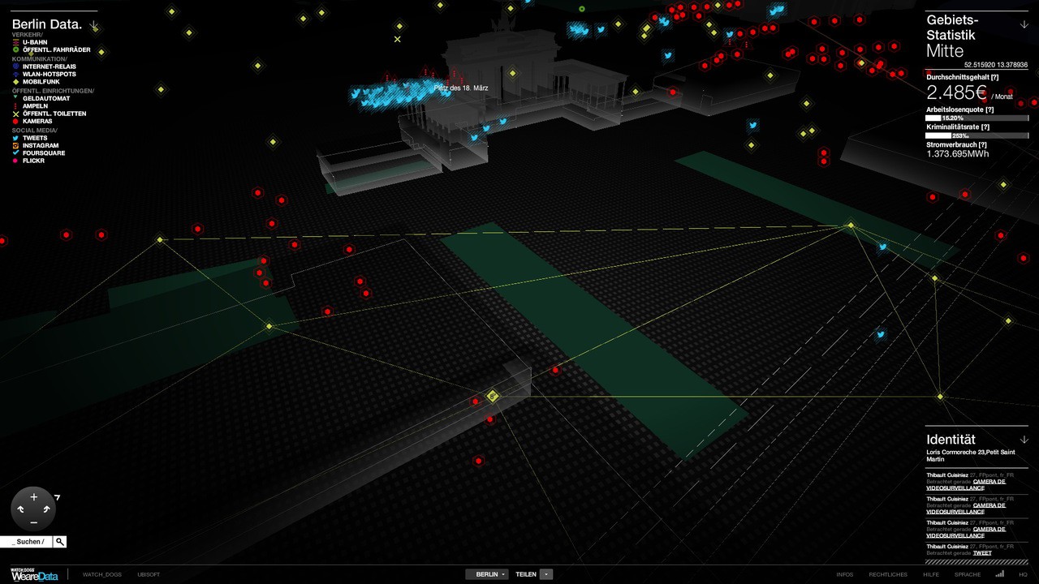The width and height of the screenshot is (1039, 584).
Task: Click the 2.485€ salary value
Action: (957, 92)
